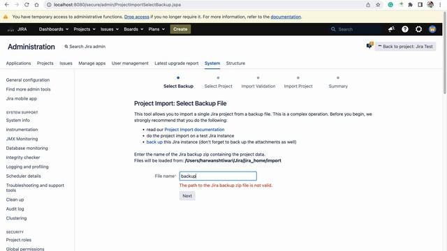Viewport: 447px width, 251px height.
Task: Click the Select Backup step indicator
Action: (179, 82)
